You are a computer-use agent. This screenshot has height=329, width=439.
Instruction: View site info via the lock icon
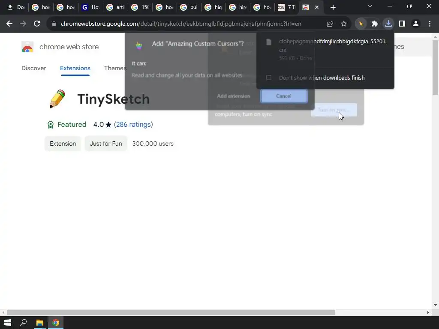54,24
